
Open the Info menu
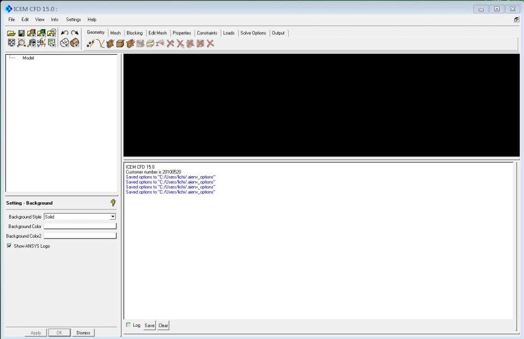(x=55, y=20)
